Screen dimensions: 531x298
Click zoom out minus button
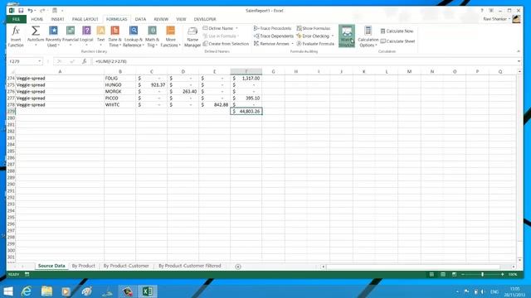tap(463, 274)
